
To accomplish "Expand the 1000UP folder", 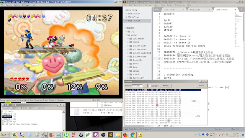I will click(x=128, y=42).
